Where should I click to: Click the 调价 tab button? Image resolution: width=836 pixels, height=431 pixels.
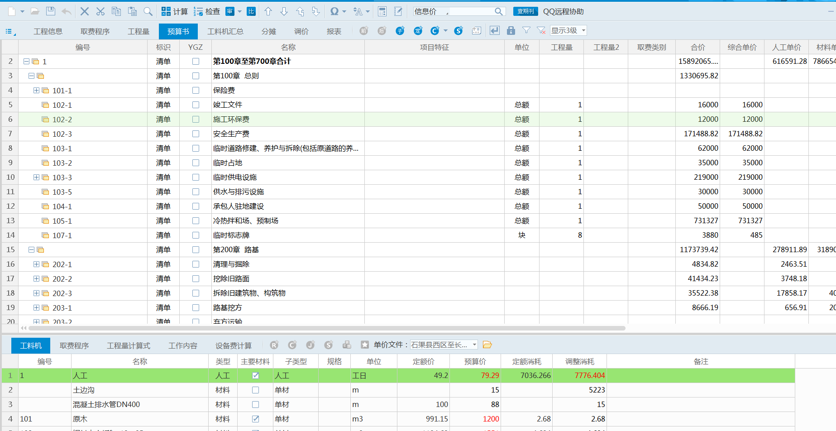coord(301,31)
